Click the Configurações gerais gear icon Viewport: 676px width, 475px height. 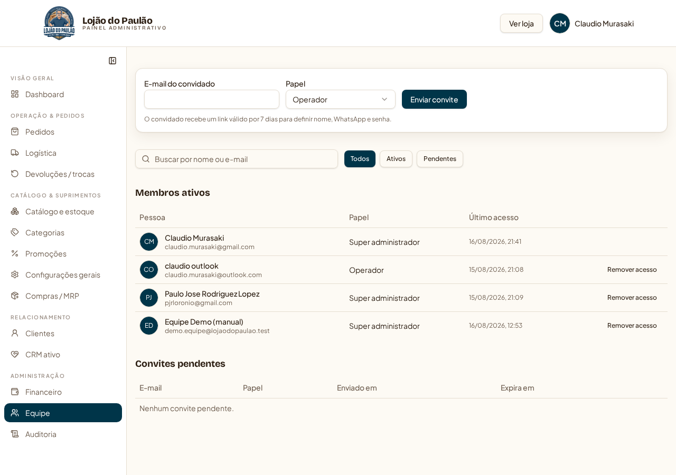click(15, 274)
